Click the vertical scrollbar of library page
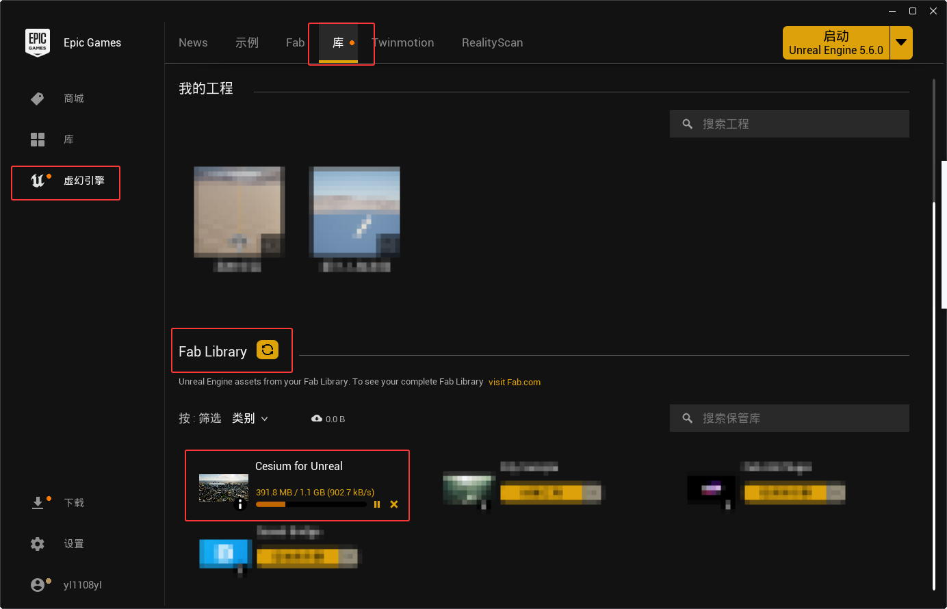This screenshot has width=947, height=609. 934,334
